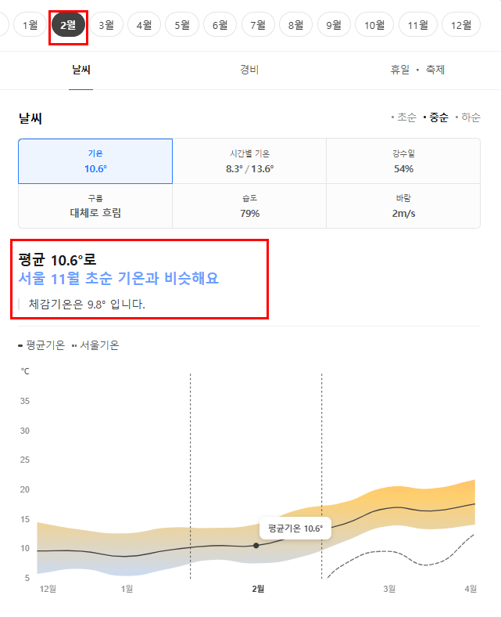Viewport: 501px width, 617px height.
Task: Click the 평균기온 10.6° chart tooltip
Action: (x=295, y=528)
